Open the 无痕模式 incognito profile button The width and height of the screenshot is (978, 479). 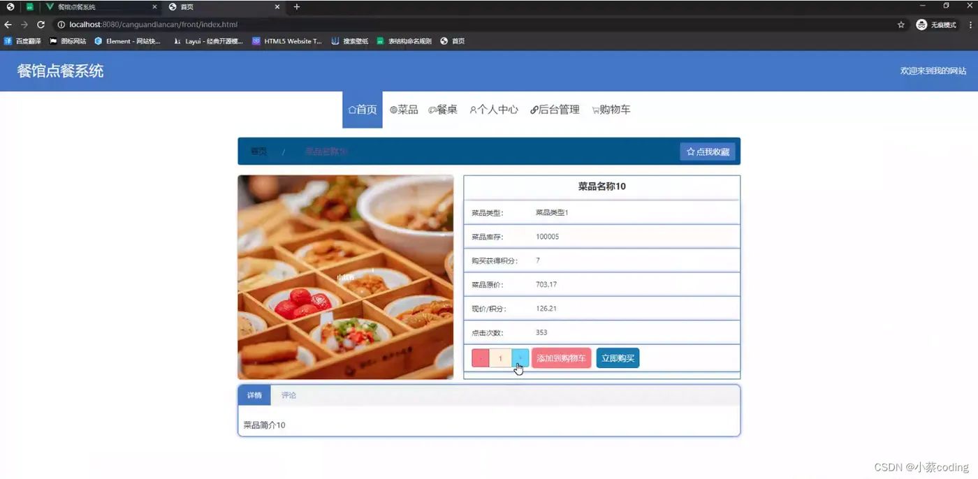(x=937, y=24)
